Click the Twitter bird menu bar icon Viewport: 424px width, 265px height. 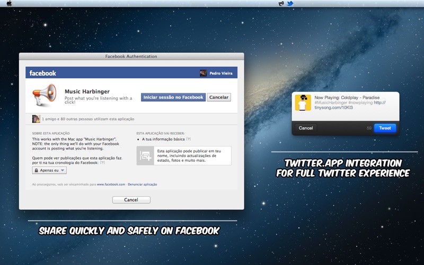pos(290,4)
